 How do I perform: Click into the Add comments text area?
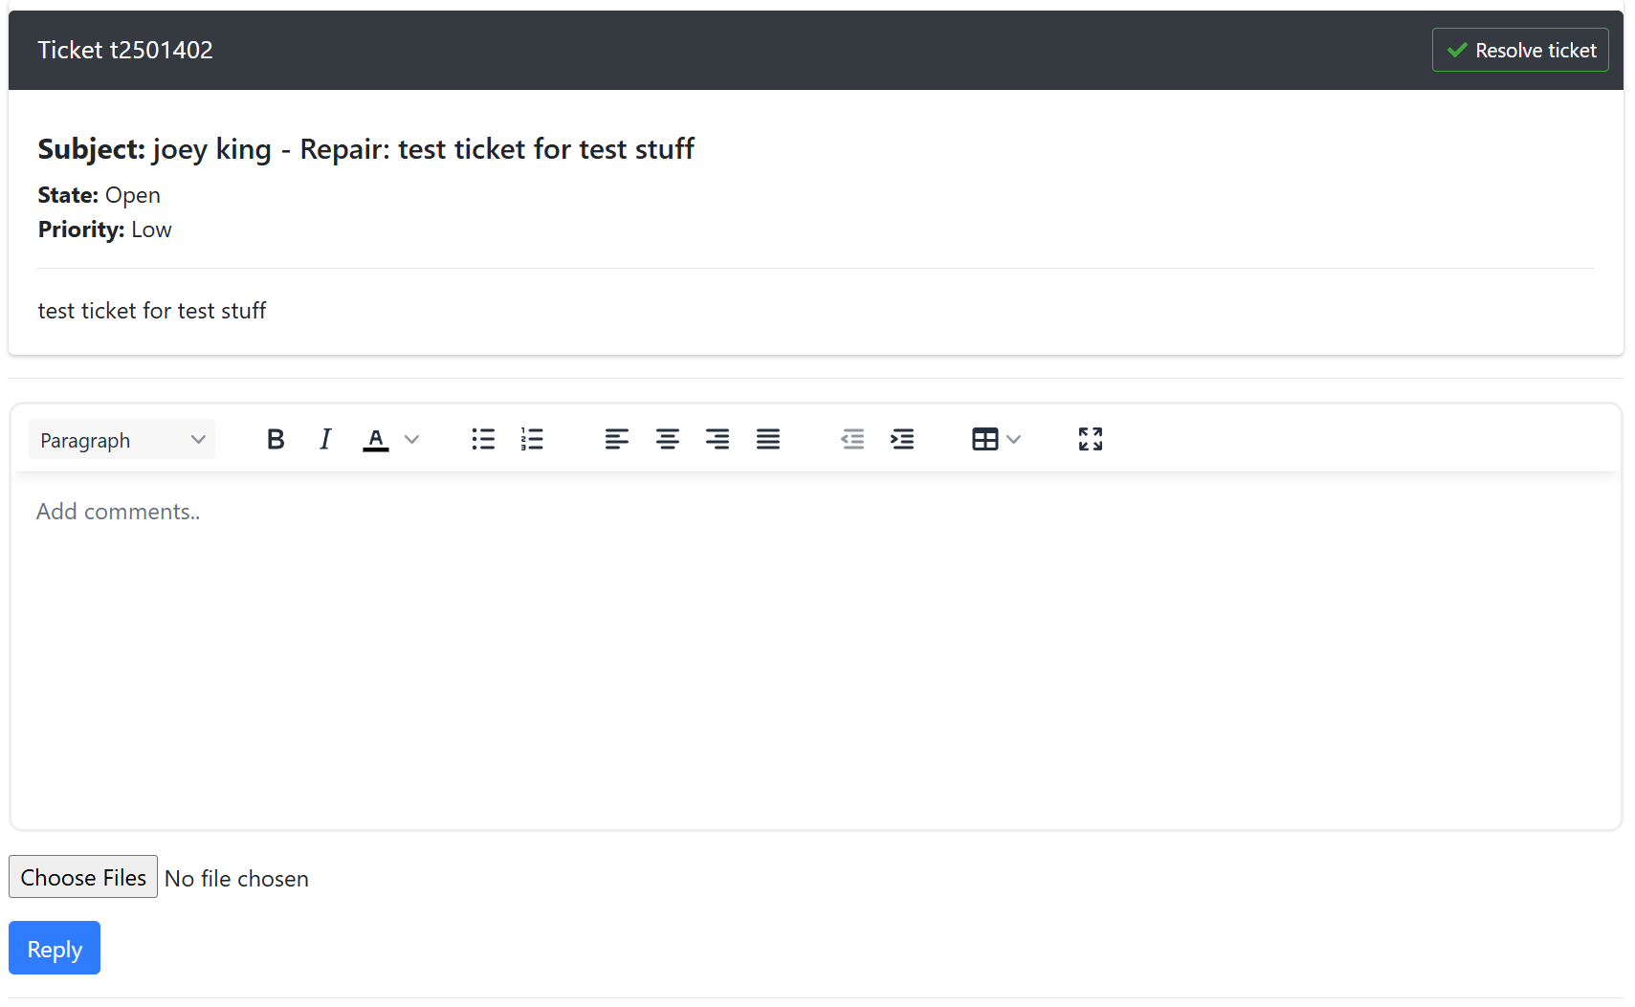pos(815,650)
